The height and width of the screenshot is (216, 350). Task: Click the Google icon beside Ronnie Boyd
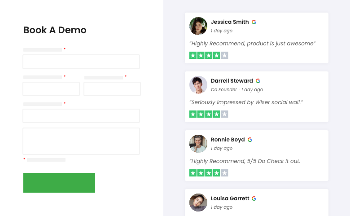[250, 140]
